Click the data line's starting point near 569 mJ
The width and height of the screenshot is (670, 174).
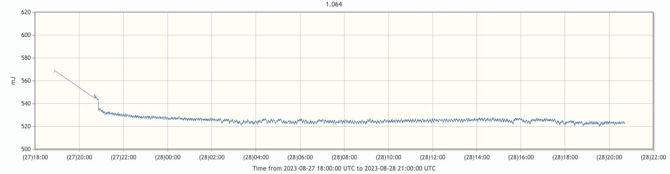coord(54,71)
